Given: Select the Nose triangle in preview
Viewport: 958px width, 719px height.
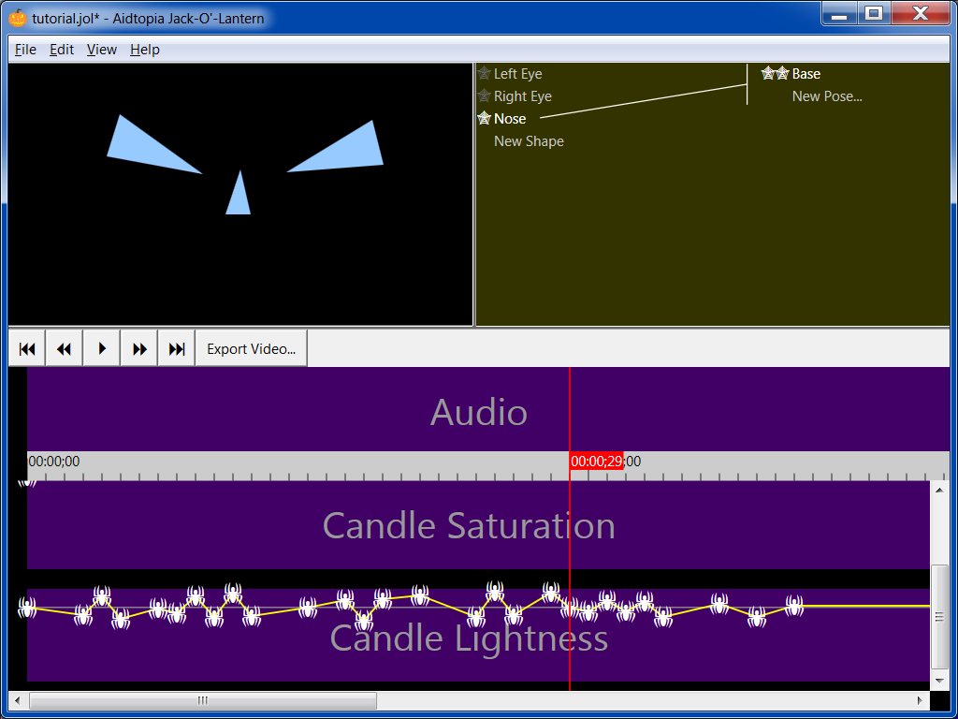Looking at the screenshot, I should click(239, 197).
